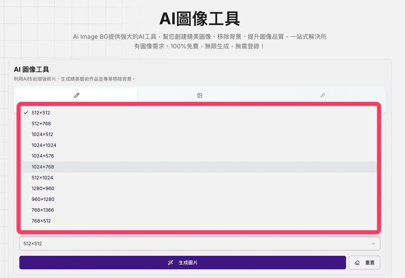Choose the 1024×576 size
Viewport: 405px width, 278px height.
[43, 156]
